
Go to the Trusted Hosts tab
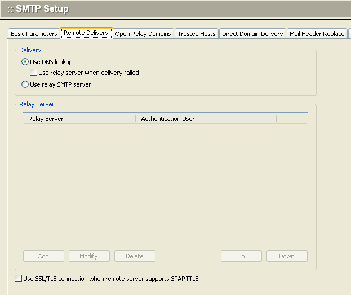pos(197,34)
